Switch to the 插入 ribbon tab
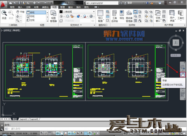This screenshot has height=136, width=187. (x=20, y=7)
